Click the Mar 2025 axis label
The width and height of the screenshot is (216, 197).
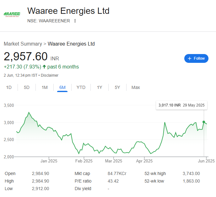click(114, 161)
